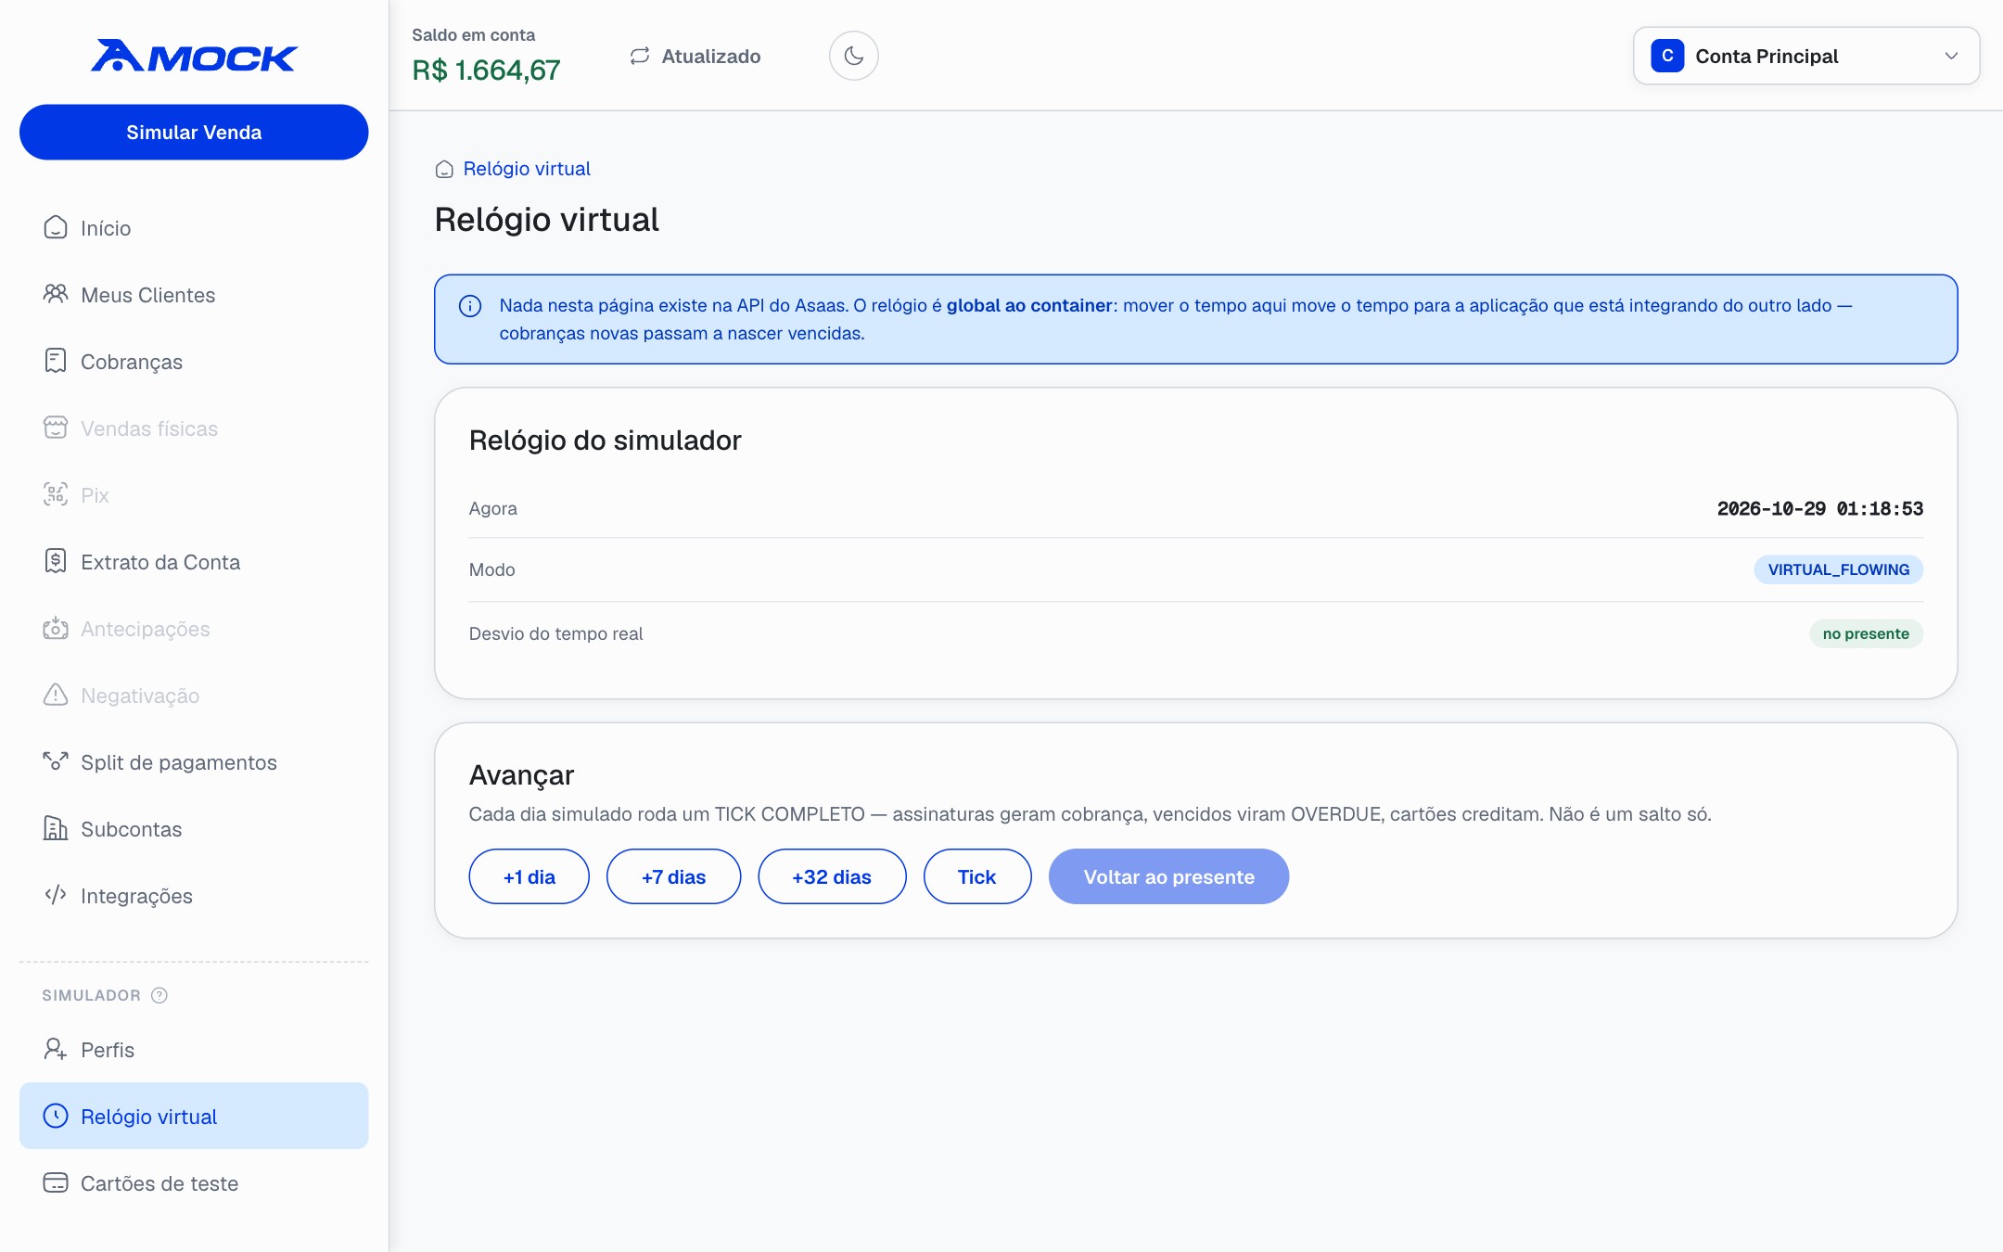Click the VIRTUAL_FLOWING mode badge
This screenshot has width=2003, height=1252.
point(1838,569)
